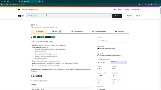The width and height of the screenshot is (161, 90).
Task: Open the React Native / Expo link
Action: (x=41, y=59)
